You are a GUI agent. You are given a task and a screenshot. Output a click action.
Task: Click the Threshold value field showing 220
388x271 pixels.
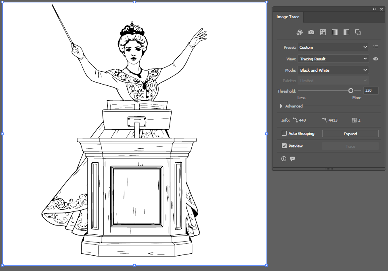point(371,91)
